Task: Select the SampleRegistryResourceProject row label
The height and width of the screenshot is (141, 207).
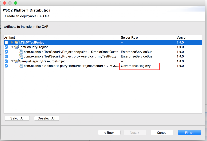Action: pyautogui.click(x=43, y=61)
